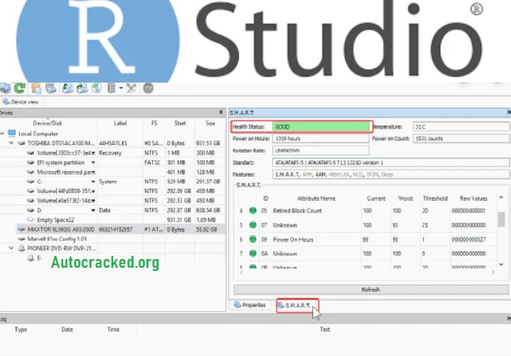This screenshot has width=511, height=356.
Task: Click the E: optical disc icon
Action: click(x=31, y=258)
